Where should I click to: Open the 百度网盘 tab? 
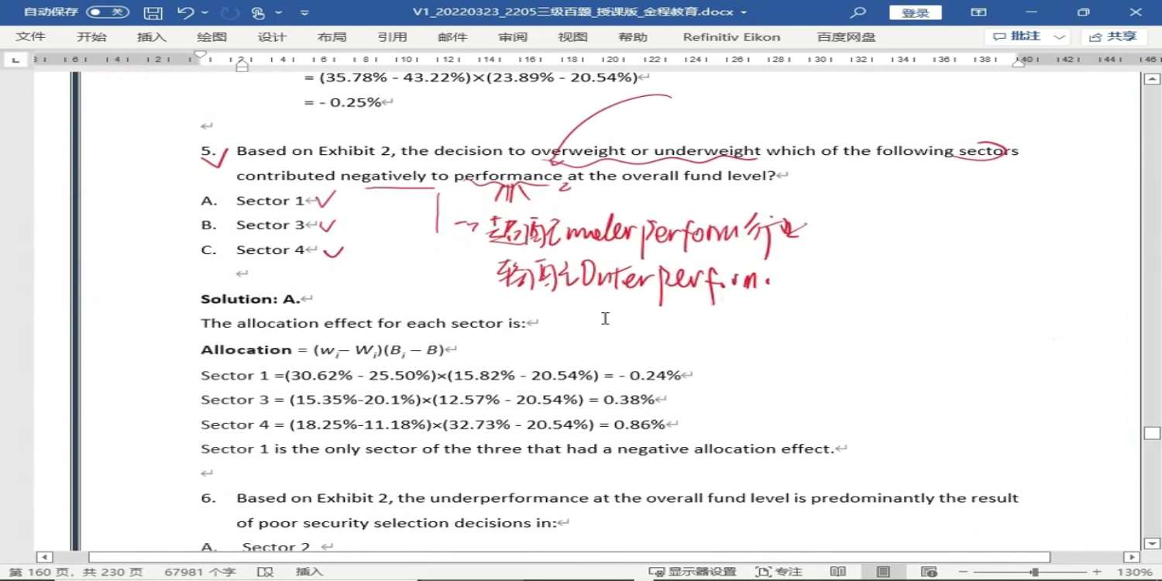tap(846, 37)
